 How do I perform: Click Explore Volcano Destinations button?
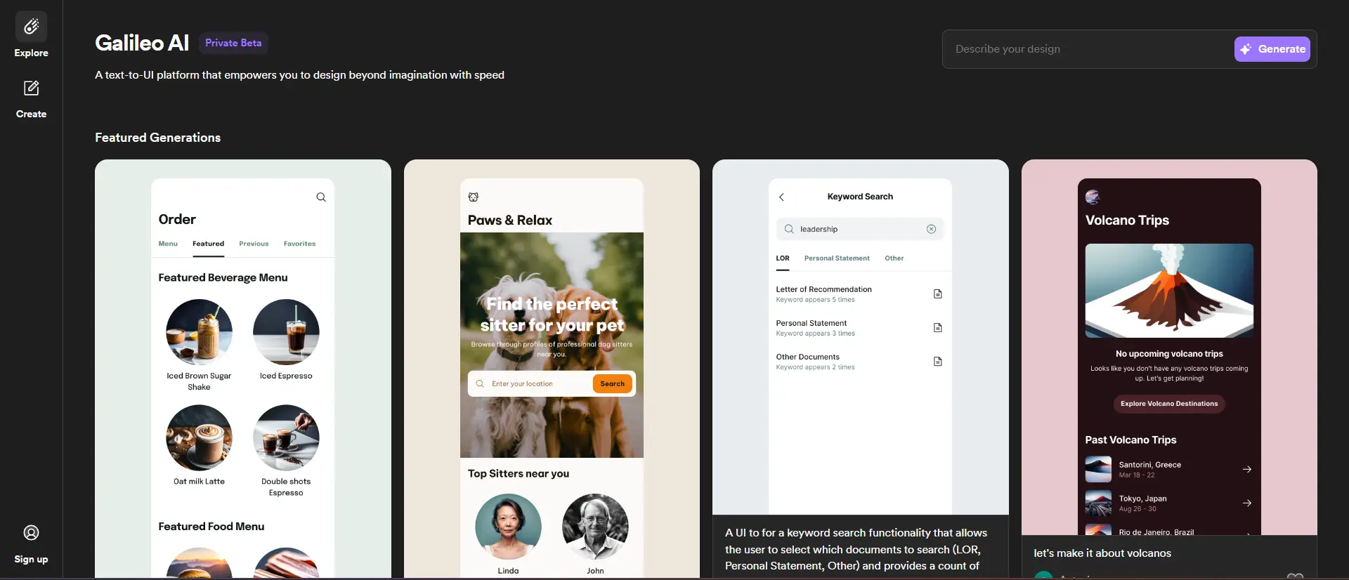1169,404
